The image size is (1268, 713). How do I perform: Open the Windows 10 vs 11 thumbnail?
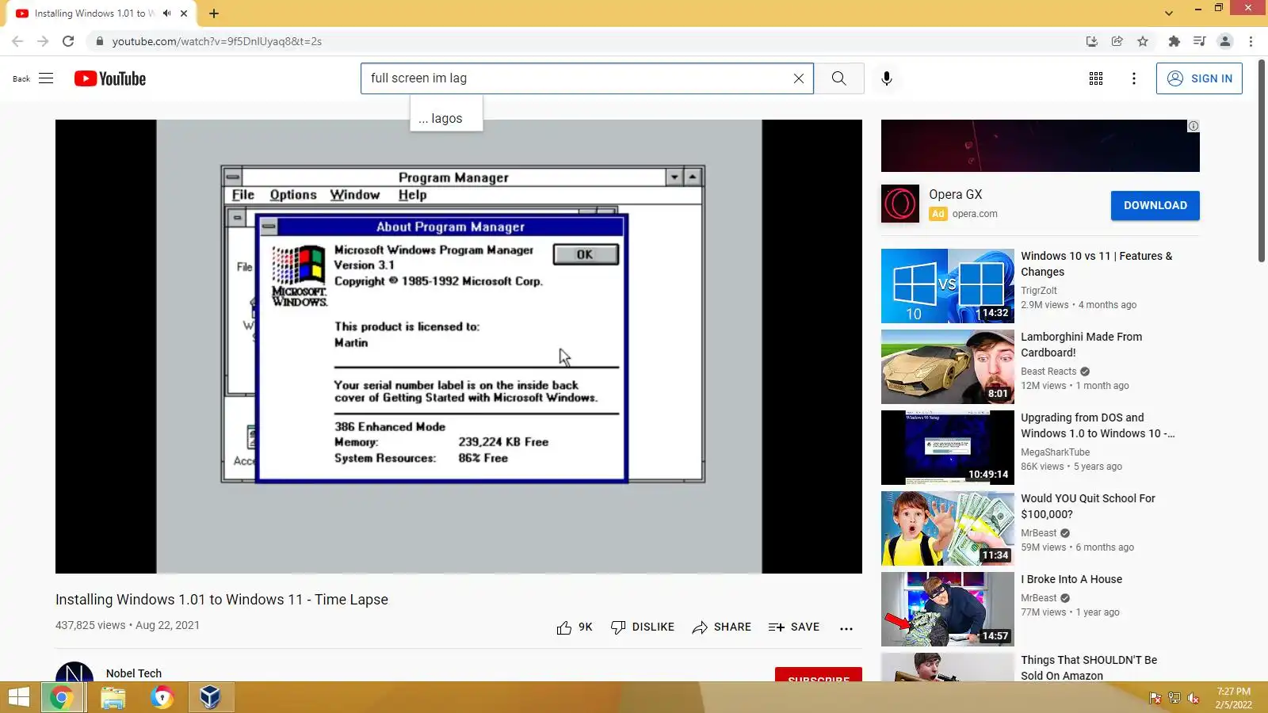coord(948,286)
